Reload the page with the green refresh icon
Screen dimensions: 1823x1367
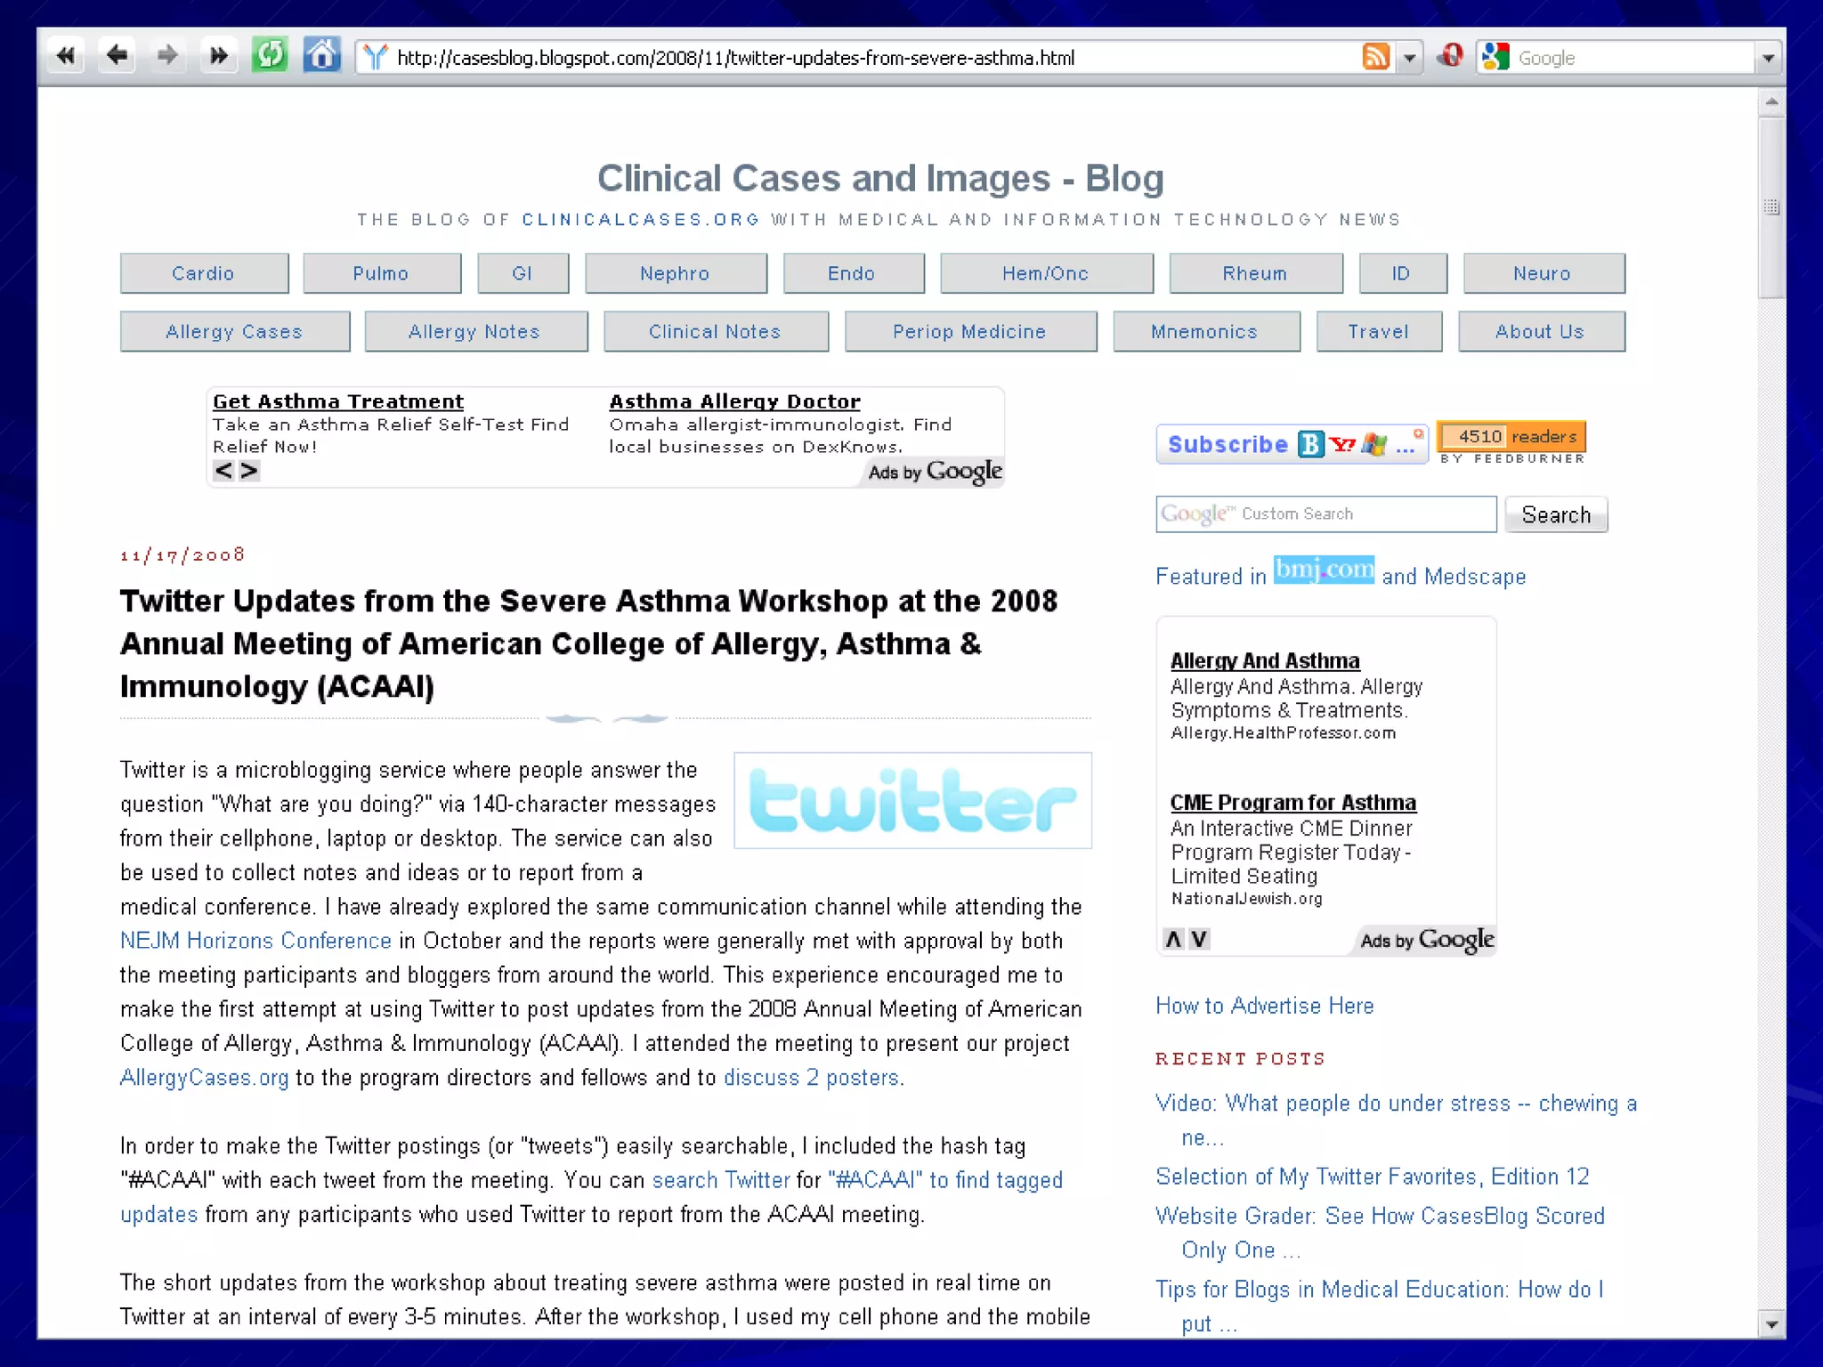[269, 56]
